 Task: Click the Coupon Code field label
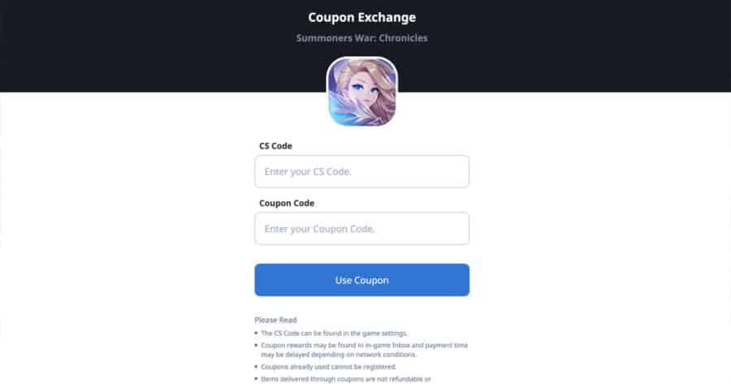[287, 203]
